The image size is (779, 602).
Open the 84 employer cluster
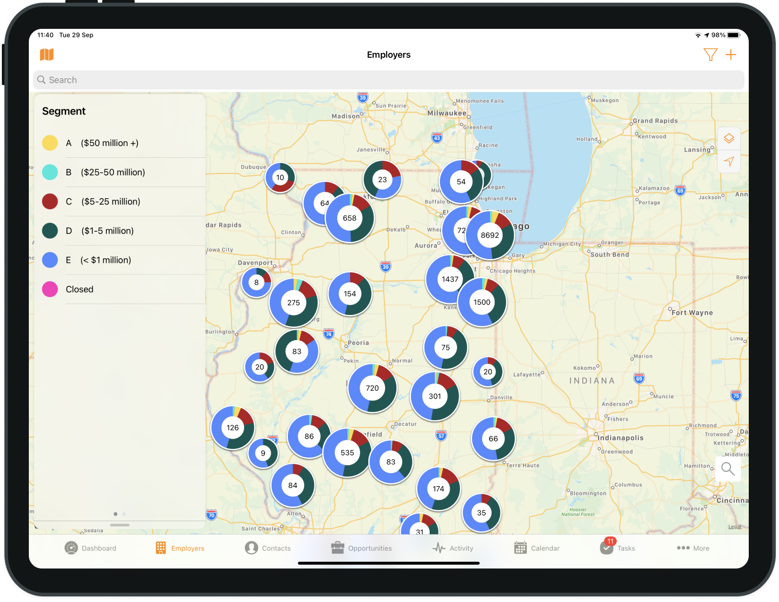tap(293, 485)
